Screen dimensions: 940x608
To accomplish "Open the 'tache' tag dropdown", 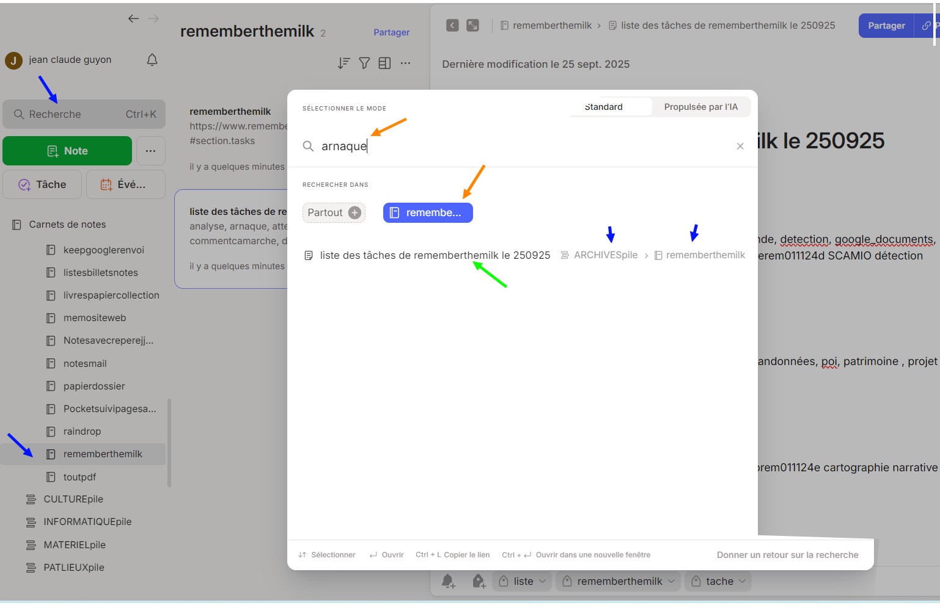I will pyautogui.click(x=718, y=581).
